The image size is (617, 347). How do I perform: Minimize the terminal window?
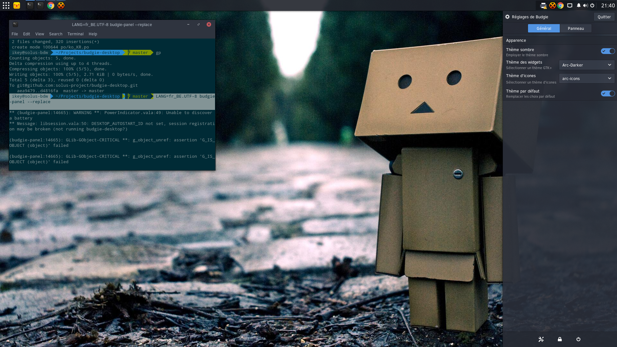point(188,24)
